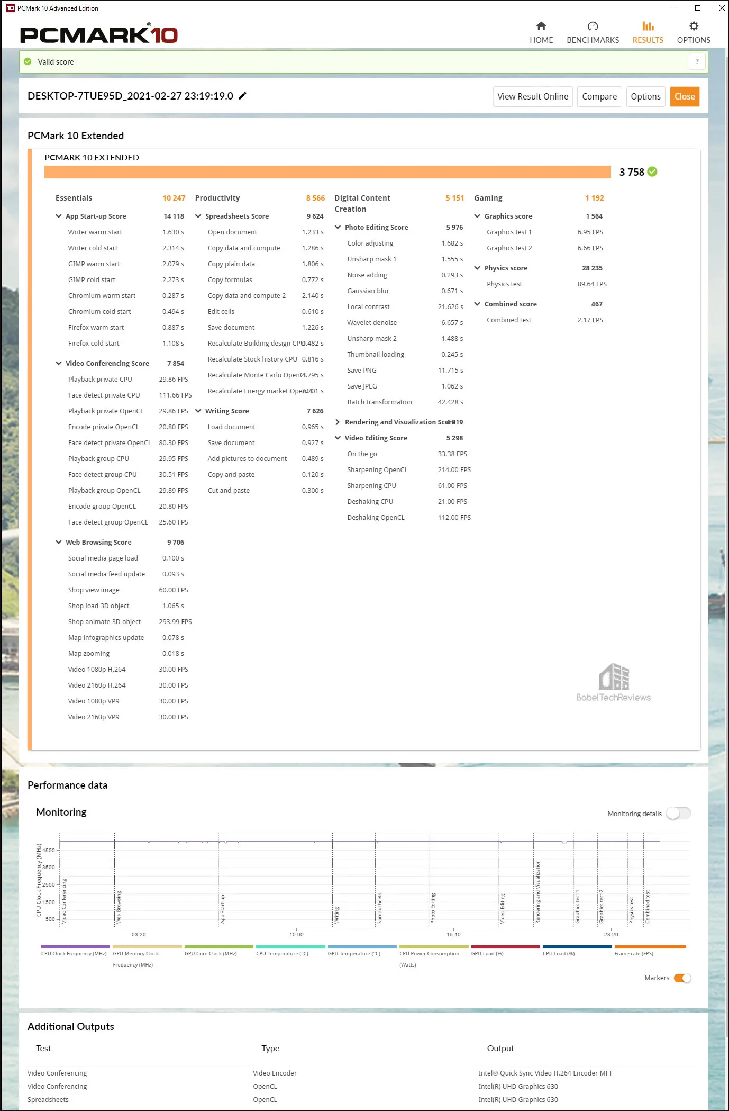Viewport: 729px width, 1111px height.
Task: Click the Compare button
Action: point(599,96)
